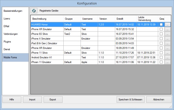Image resolution: width=174 pixels, height=110 pixels.
Task: Open details button for HUAWEI Honor row
Action: point(168,25)
